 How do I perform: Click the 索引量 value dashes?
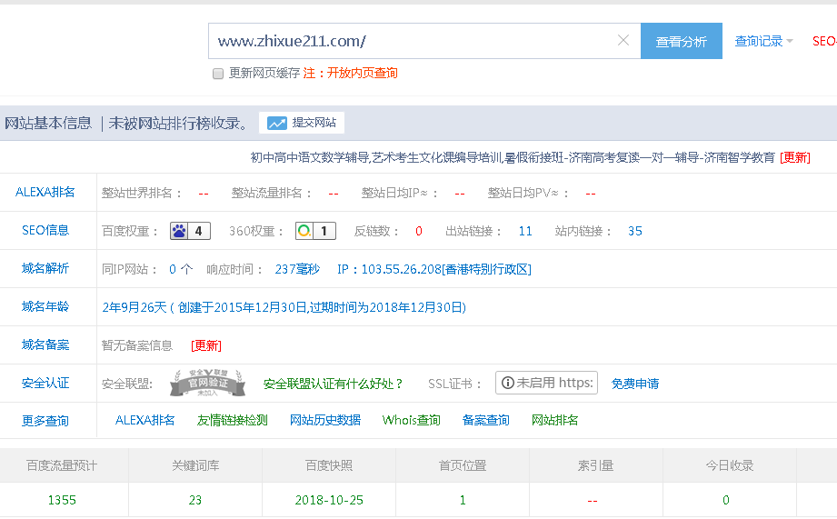point(593,501)
